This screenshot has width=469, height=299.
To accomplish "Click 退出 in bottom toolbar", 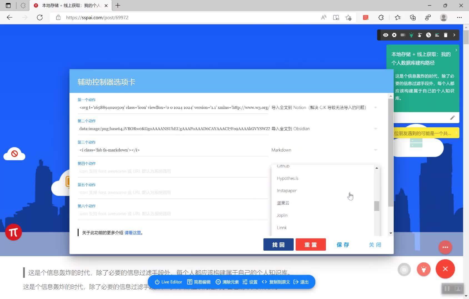I will point(301,282).
